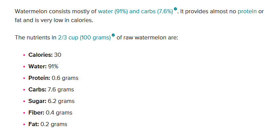The height and width of the screenshot is (138, 274).
Task: Click the pink bullet beside Water
Action: (x=24, y=67)
